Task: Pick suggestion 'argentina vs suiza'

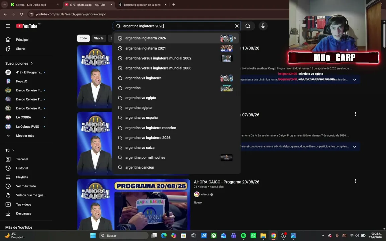Action: (176, 148)
